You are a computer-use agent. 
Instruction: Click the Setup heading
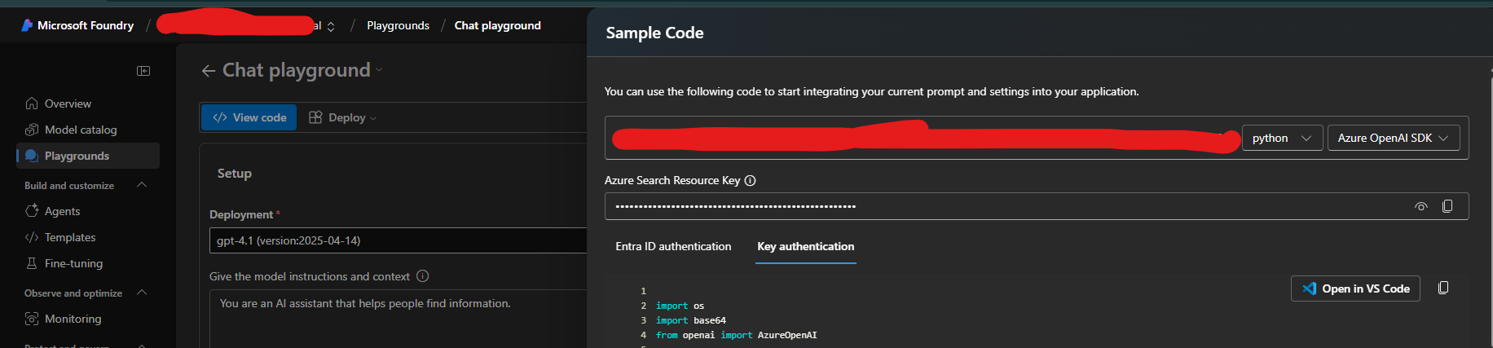[x=234, y=174]
